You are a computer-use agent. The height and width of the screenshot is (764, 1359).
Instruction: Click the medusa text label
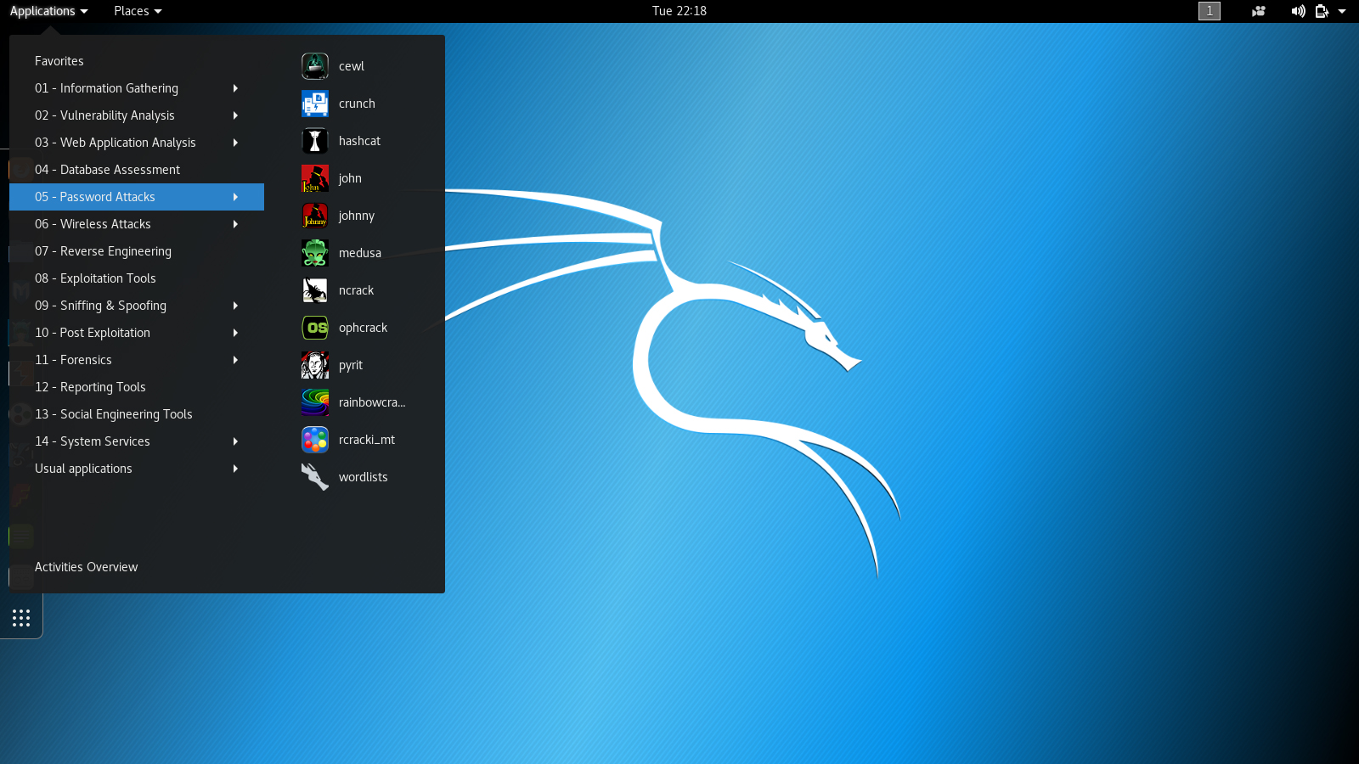(360, 253)
